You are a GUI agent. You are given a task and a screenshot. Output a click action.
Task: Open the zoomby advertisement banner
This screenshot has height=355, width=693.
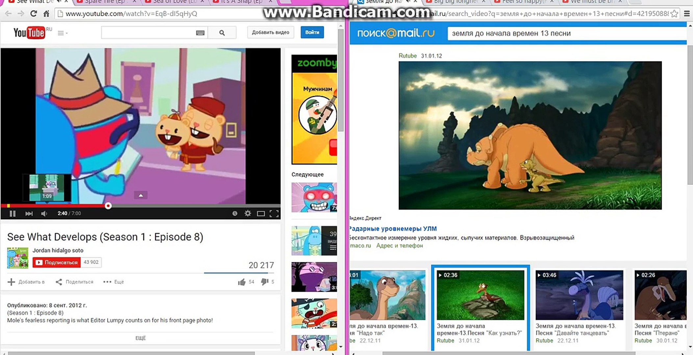314,109
